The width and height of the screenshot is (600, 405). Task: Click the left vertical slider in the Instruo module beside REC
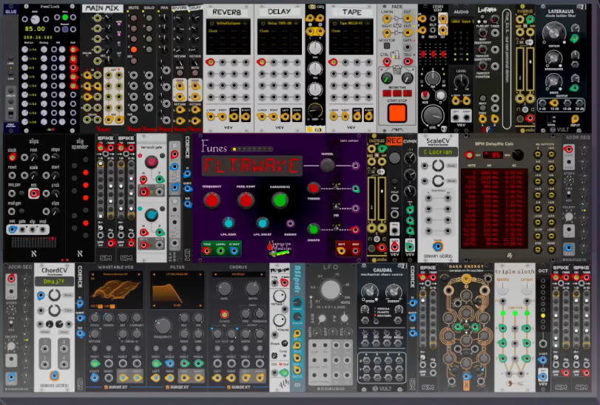[x=371, y=199]
